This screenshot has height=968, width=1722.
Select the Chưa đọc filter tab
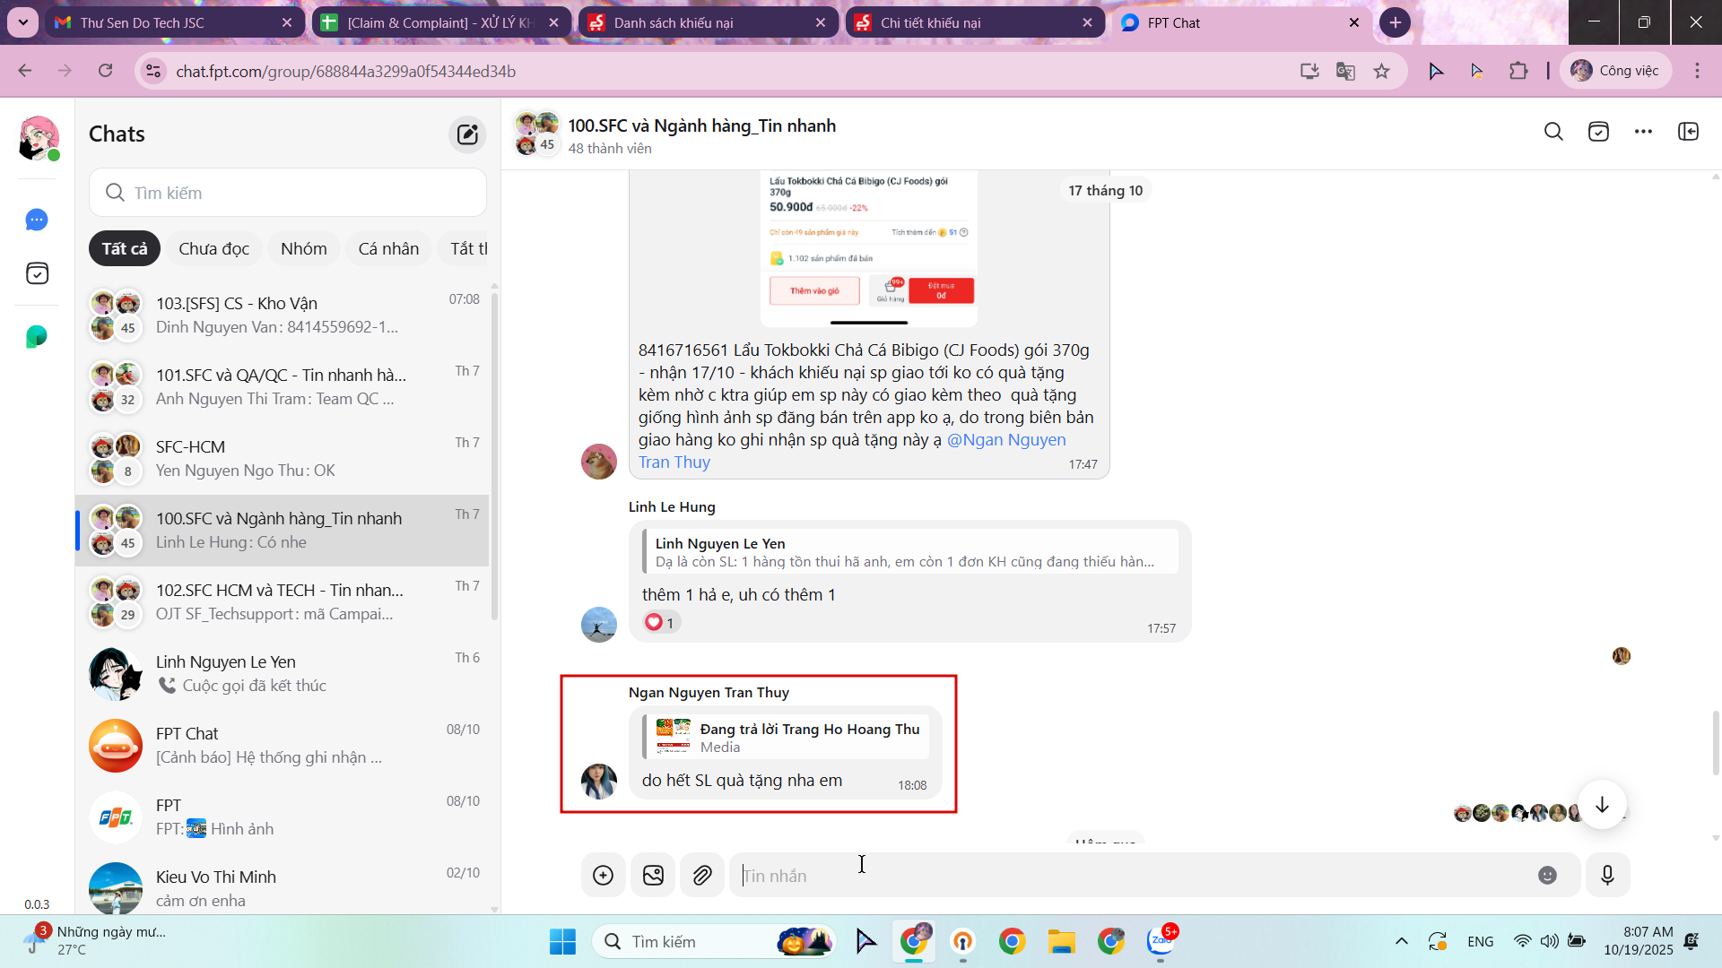[x=213, y=248]
